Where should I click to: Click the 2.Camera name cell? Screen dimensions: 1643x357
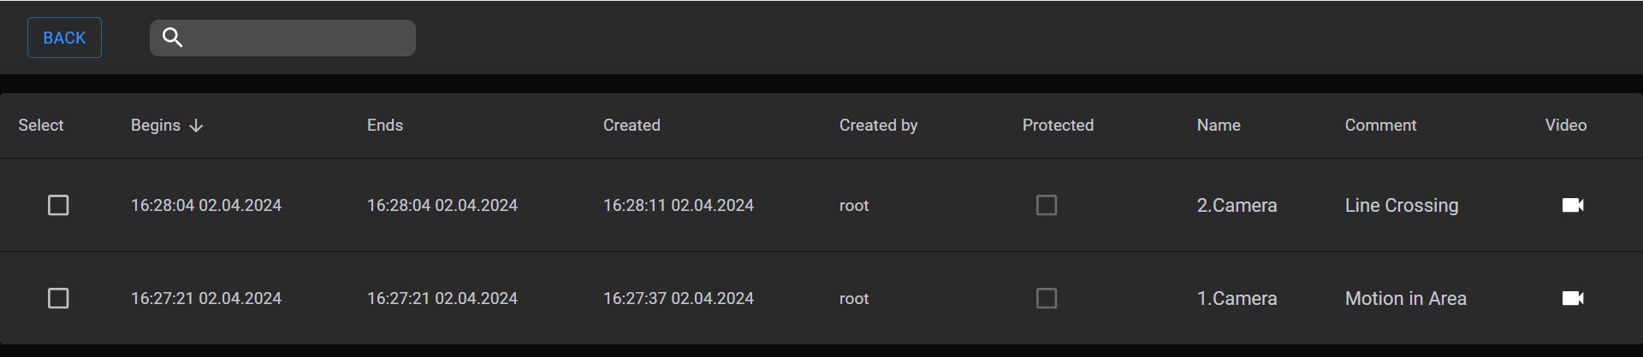point(1237,205)
